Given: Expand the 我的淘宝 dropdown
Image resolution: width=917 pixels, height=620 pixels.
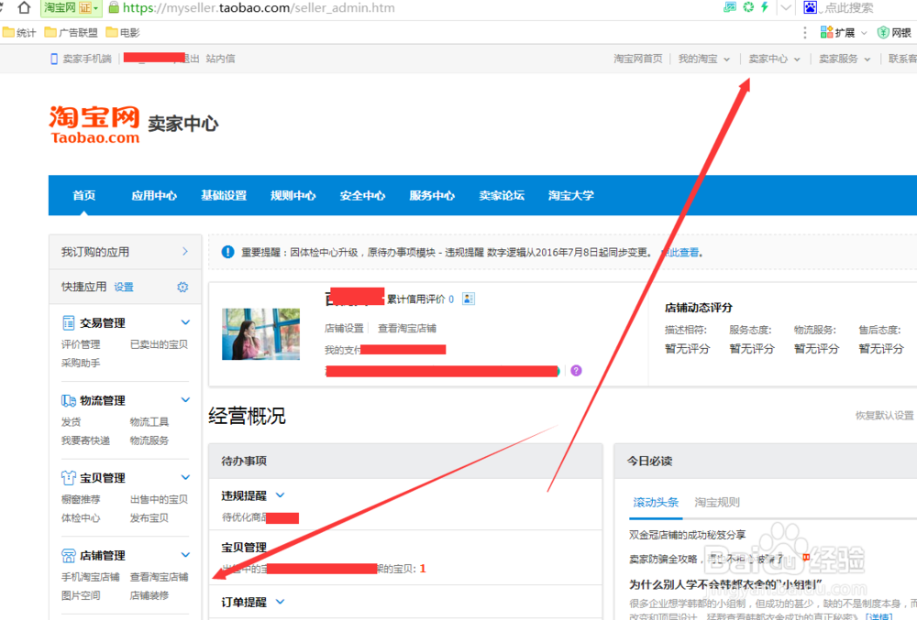Looking at the screenshot, I should pos(727,60).
